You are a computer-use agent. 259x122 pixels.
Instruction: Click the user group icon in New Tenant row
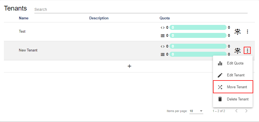[237, 50]
